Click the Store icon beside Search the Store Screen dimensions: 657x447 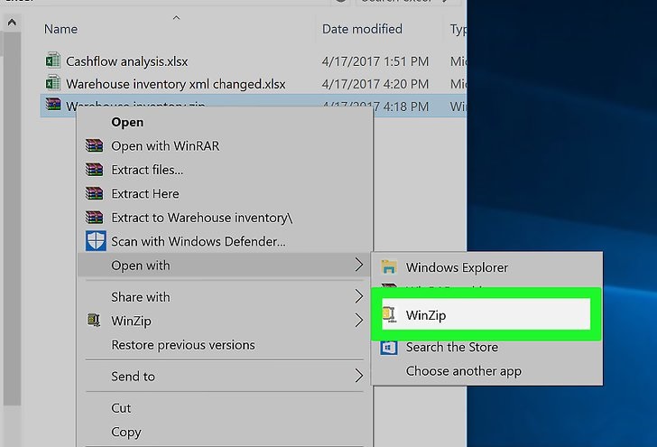(x=389, y=347)
